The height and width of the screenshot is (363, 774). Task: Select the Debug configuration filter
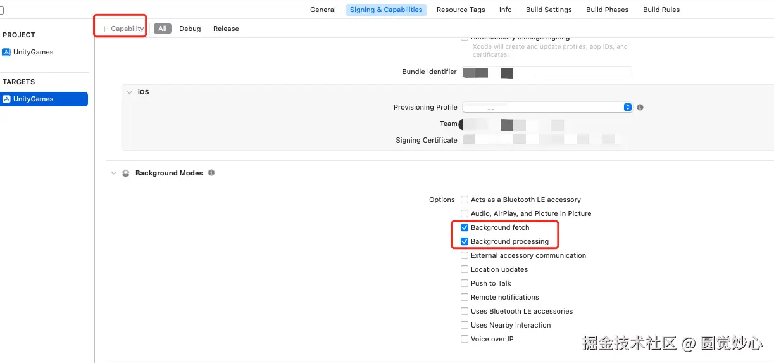[x=190, y=29]
